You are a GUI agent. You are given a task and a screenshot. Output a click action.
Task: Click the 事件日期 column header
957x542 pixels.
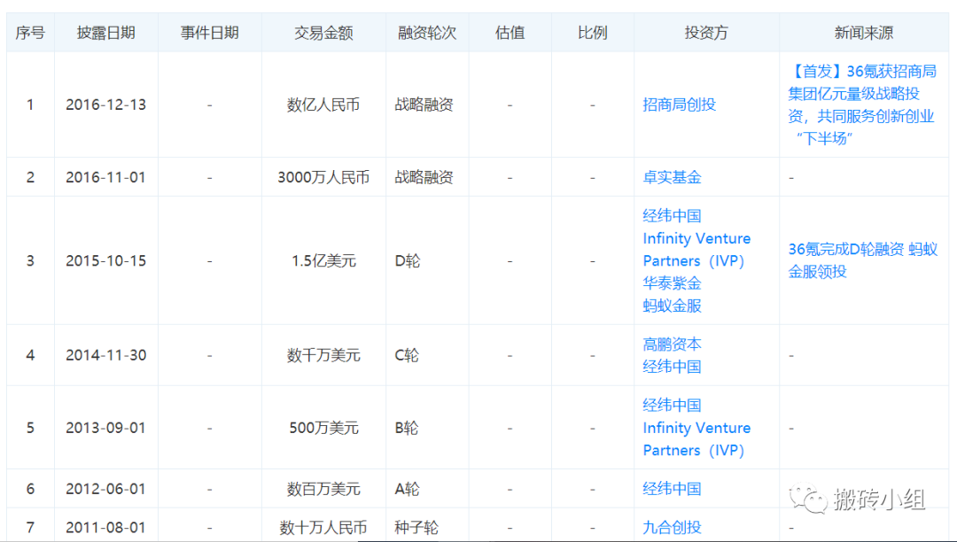[209, 33]
